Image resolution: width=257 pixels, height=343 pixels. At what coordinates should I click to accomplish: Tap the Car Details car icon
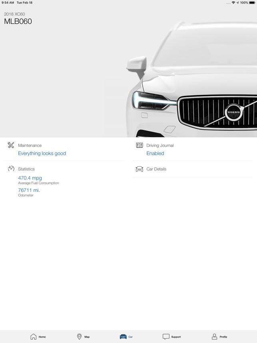pyautogui.click(x=139, y=169)
